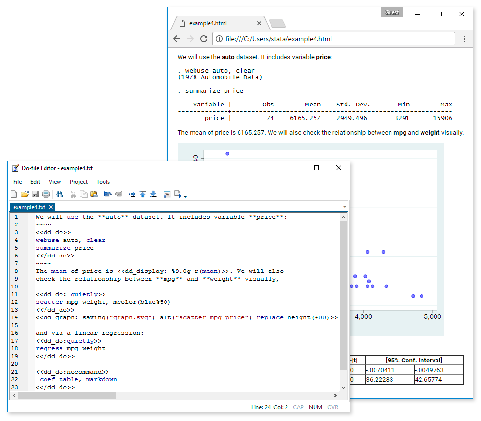Go back in the browser
481x421 pixels.
[x=177, y=39]
